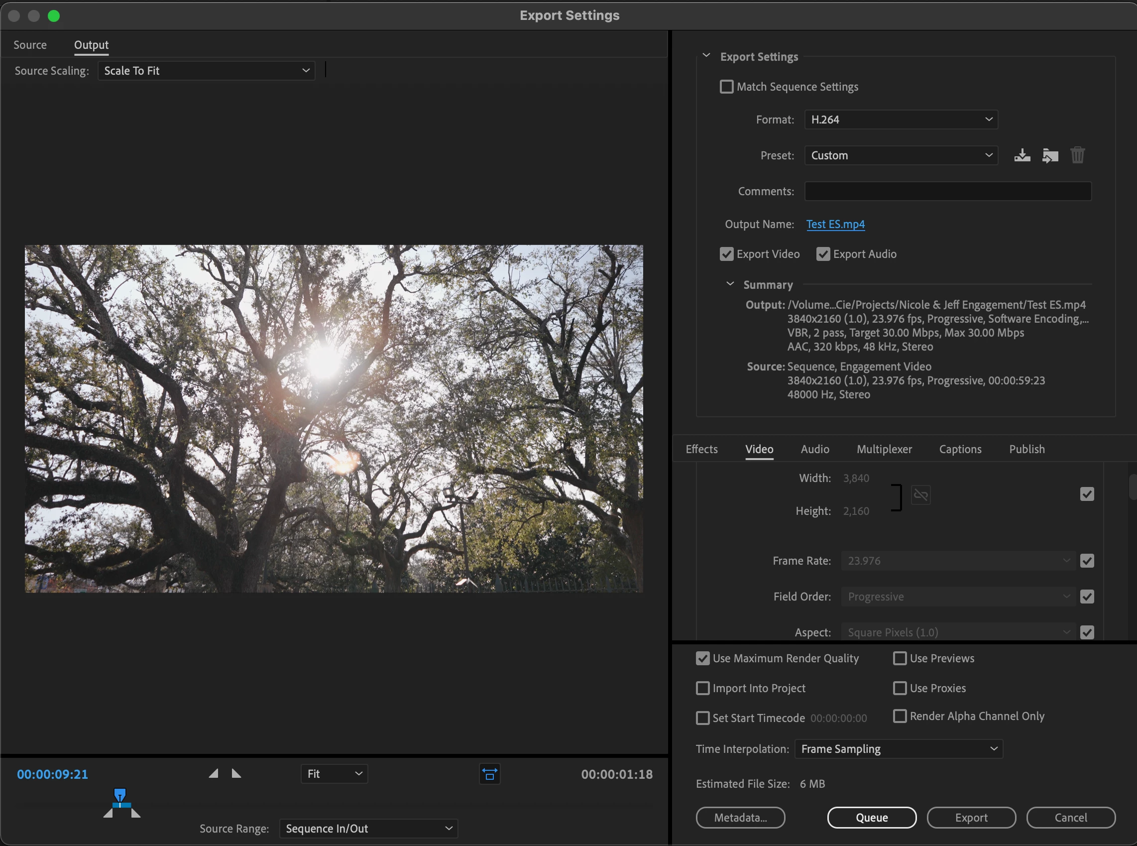Image resolution: width=1137 pixels, height=846 pixels.
Task: Click the width-height link constrain icon
Action: click(920, 494)
